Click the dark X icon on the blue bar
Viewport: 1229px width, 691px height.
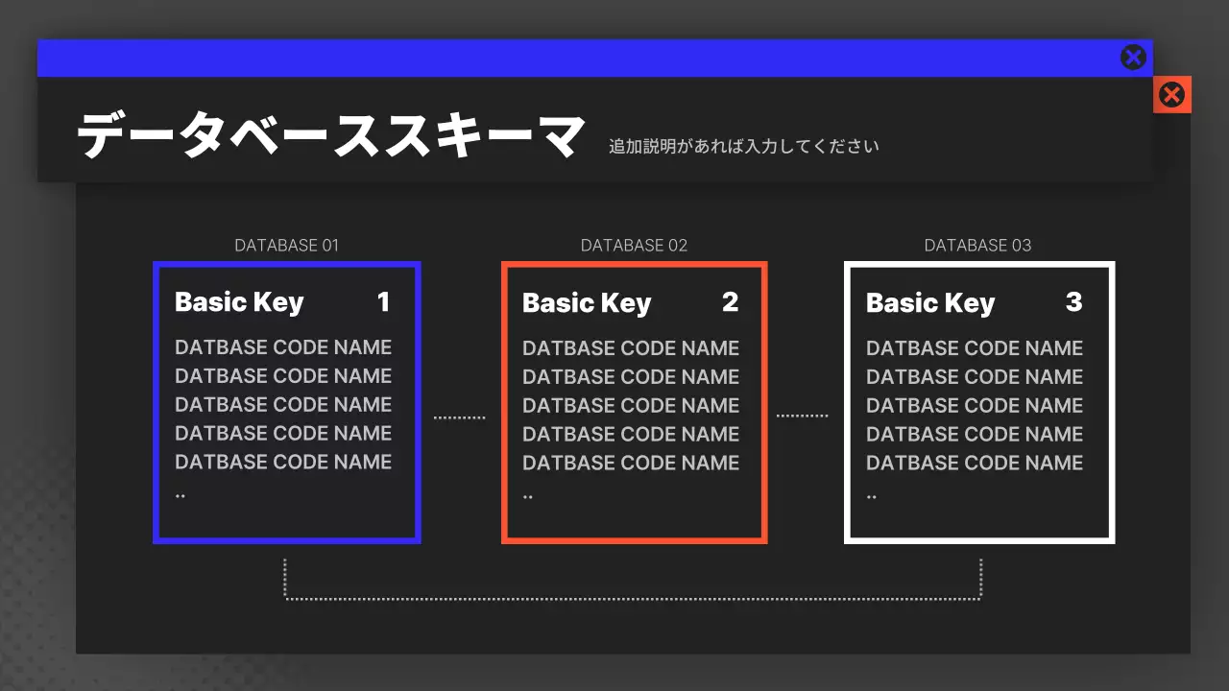pos(1133,58)
